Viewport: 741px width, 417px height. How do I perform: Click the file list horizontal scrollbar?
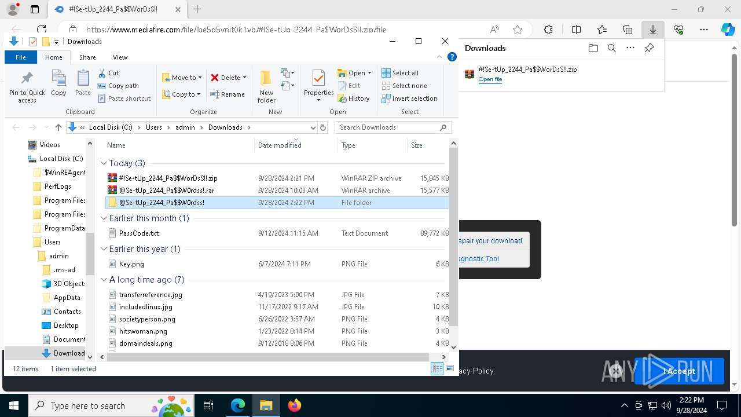point(268,357)
